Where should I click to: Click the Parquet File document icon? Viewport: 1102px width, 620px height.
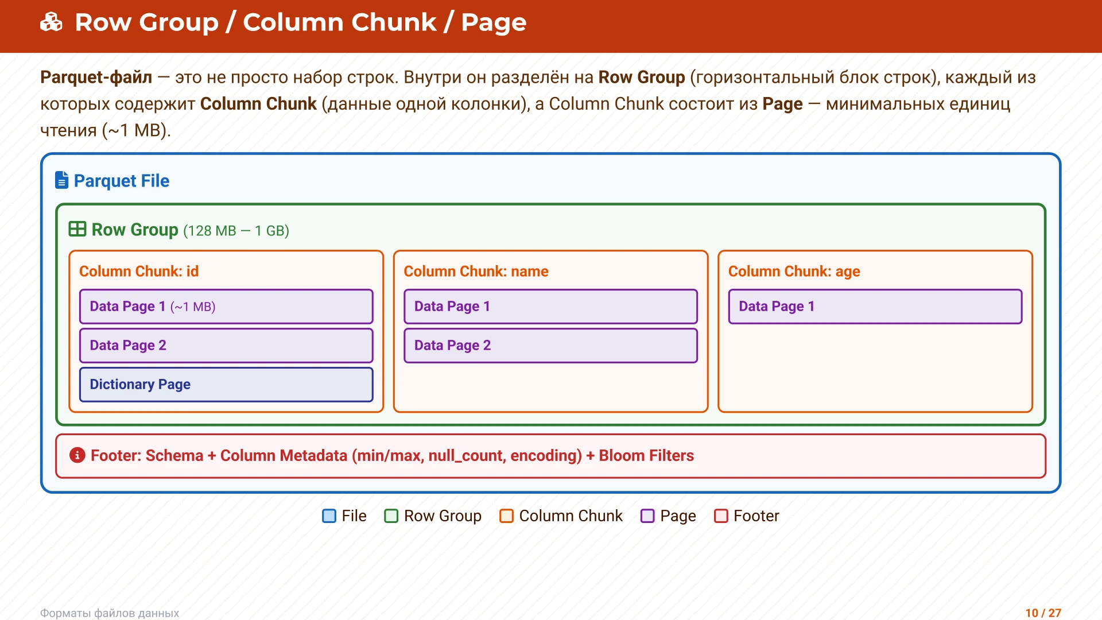[x=61, y=180]
